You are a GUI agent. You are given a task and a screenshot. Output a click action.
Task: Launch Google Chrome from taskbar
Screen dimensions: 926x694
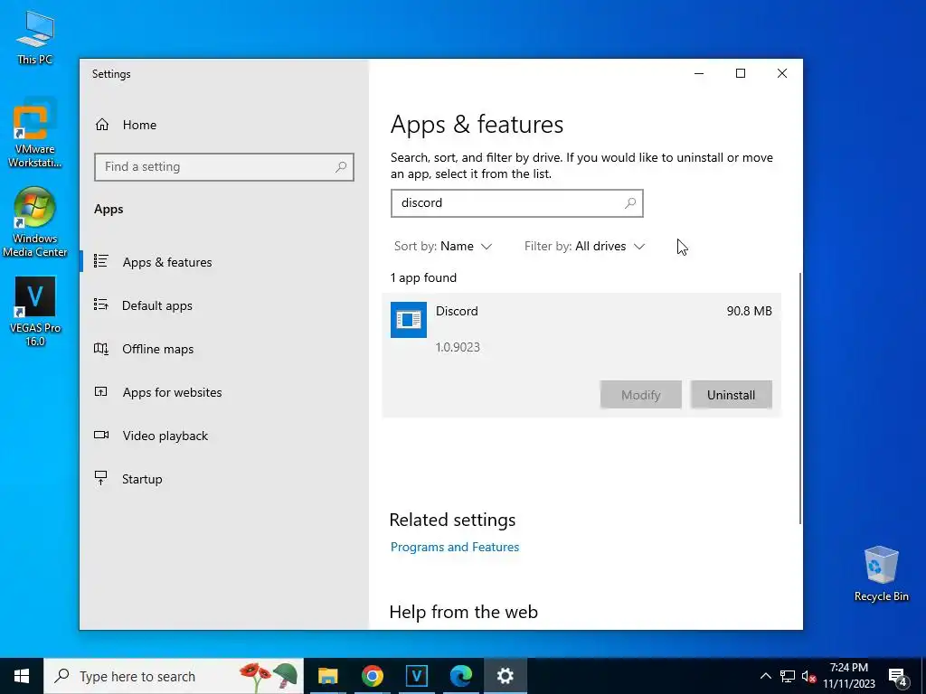click(x=372, y=676)
